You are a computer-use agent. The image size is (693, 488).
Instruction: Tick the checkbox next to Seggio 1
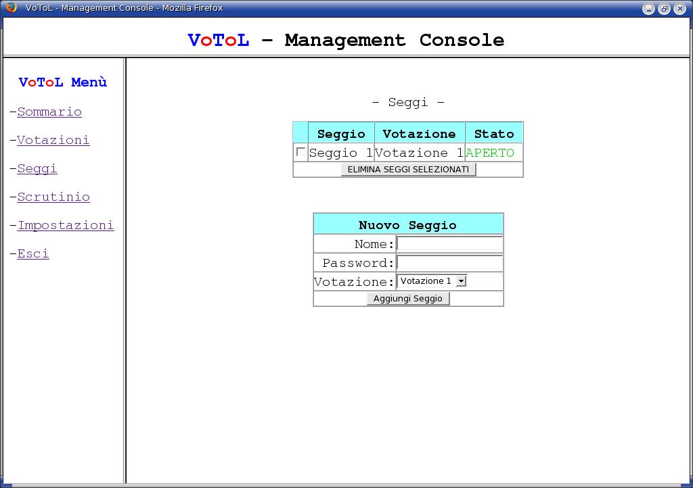(x=300, y=152)
